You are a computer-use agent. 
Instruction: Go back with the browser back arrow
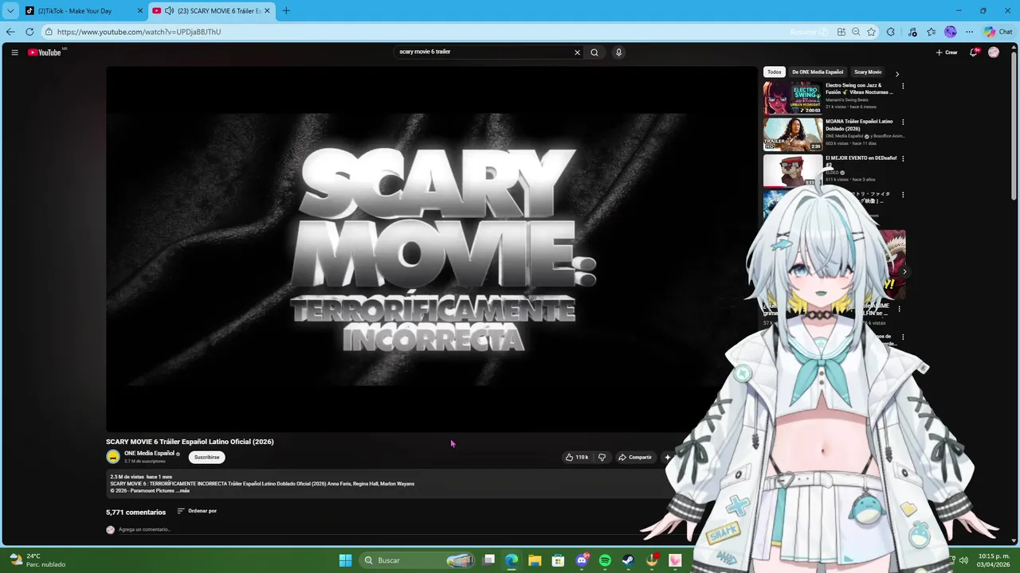point(10,32)
